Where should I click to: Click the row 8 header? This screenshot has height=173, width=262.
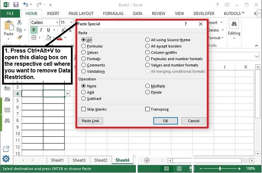(x=18, y=120)
